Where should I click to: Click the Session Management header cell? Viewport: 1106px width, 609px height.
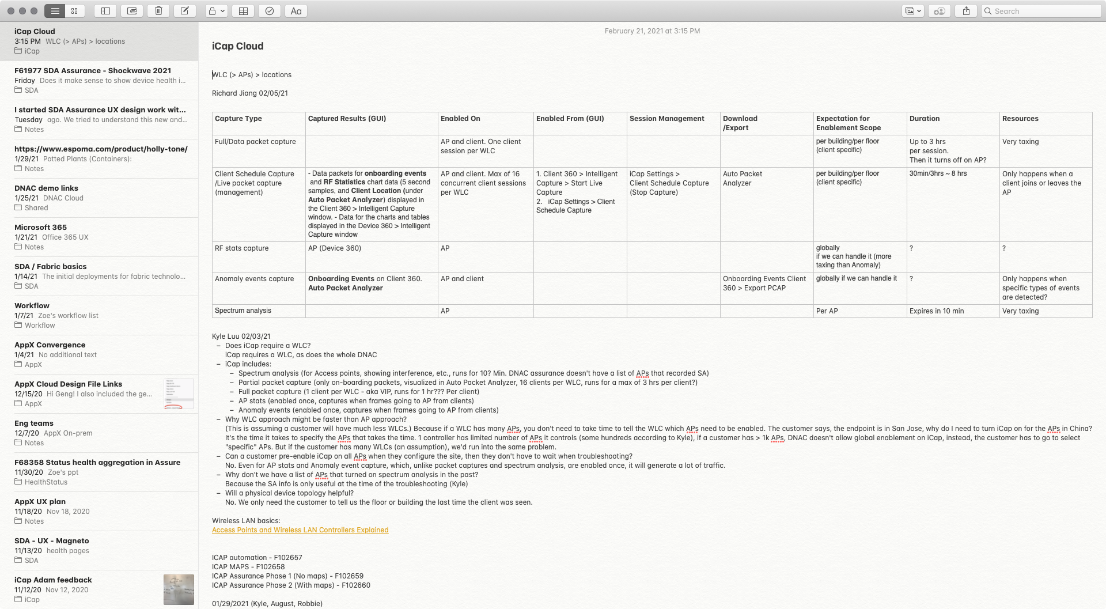[673, 123]
